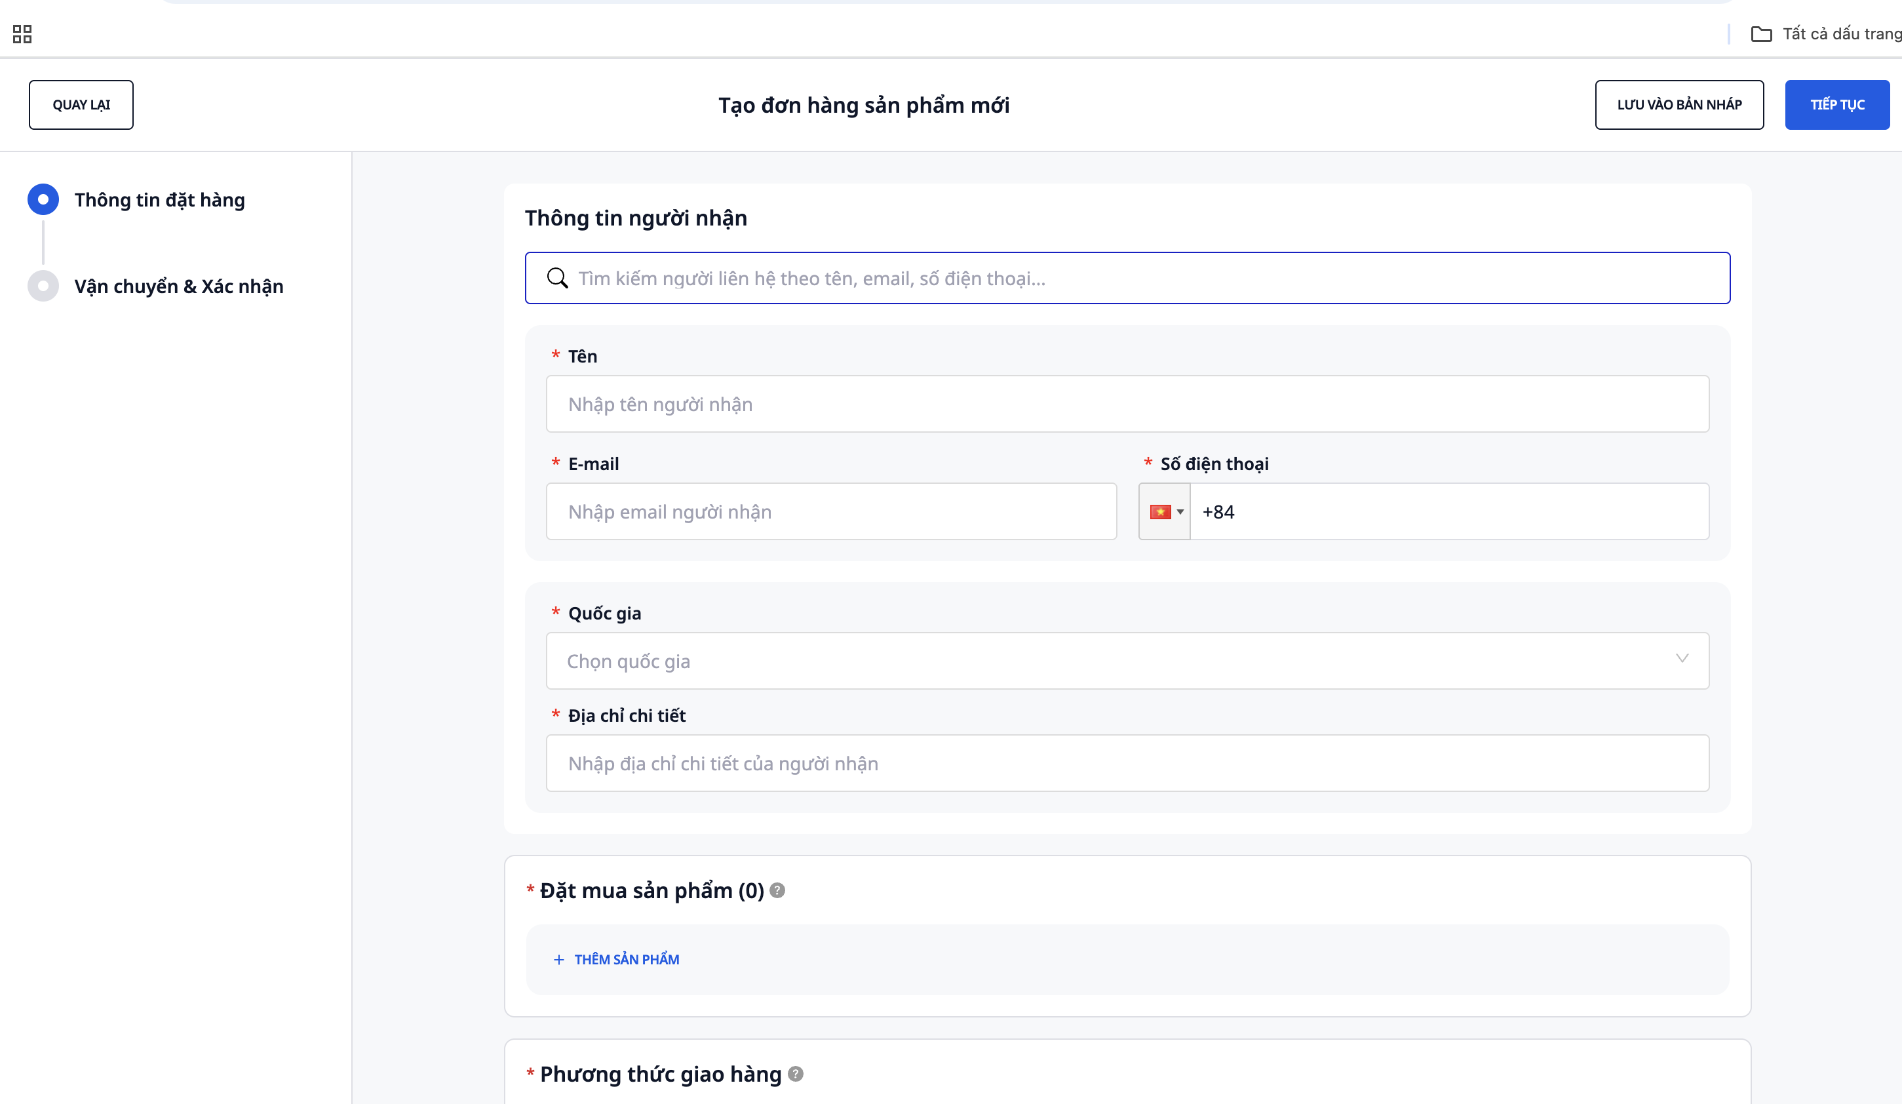Focus the recipient name input field

tap(1126, 404)
